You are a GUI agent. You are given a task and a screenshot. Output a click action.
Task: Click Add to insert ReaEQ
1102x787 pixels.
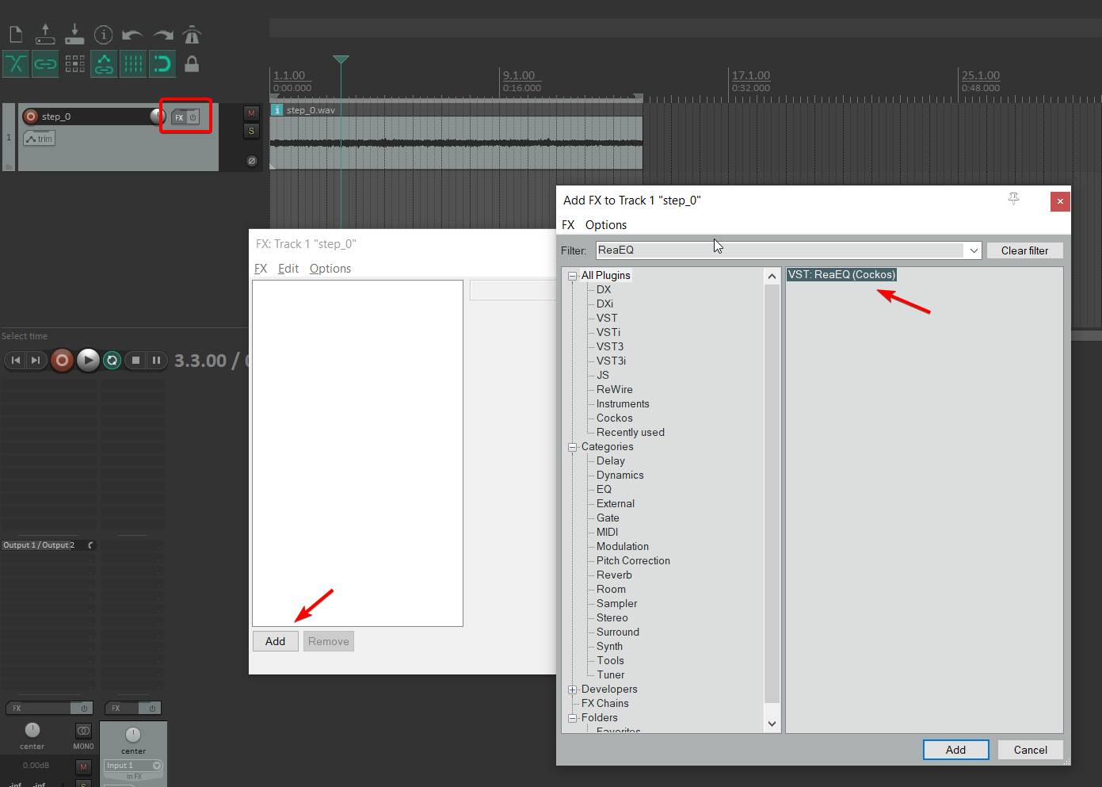coord(955,749)
